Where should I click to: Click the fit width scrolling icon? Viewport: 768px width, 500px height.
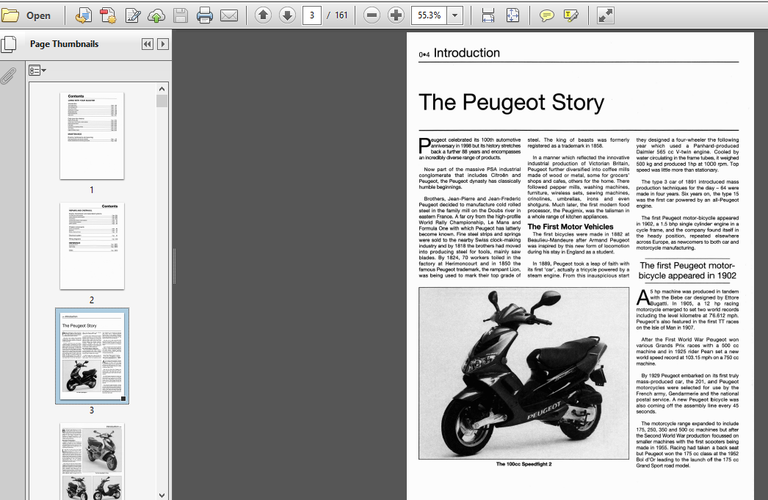[488, 15]
